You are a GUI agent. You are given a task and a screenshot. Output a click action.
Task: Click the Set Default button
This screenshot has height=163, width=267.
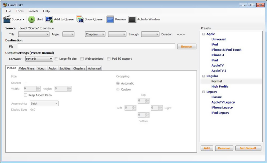point(248,148)
